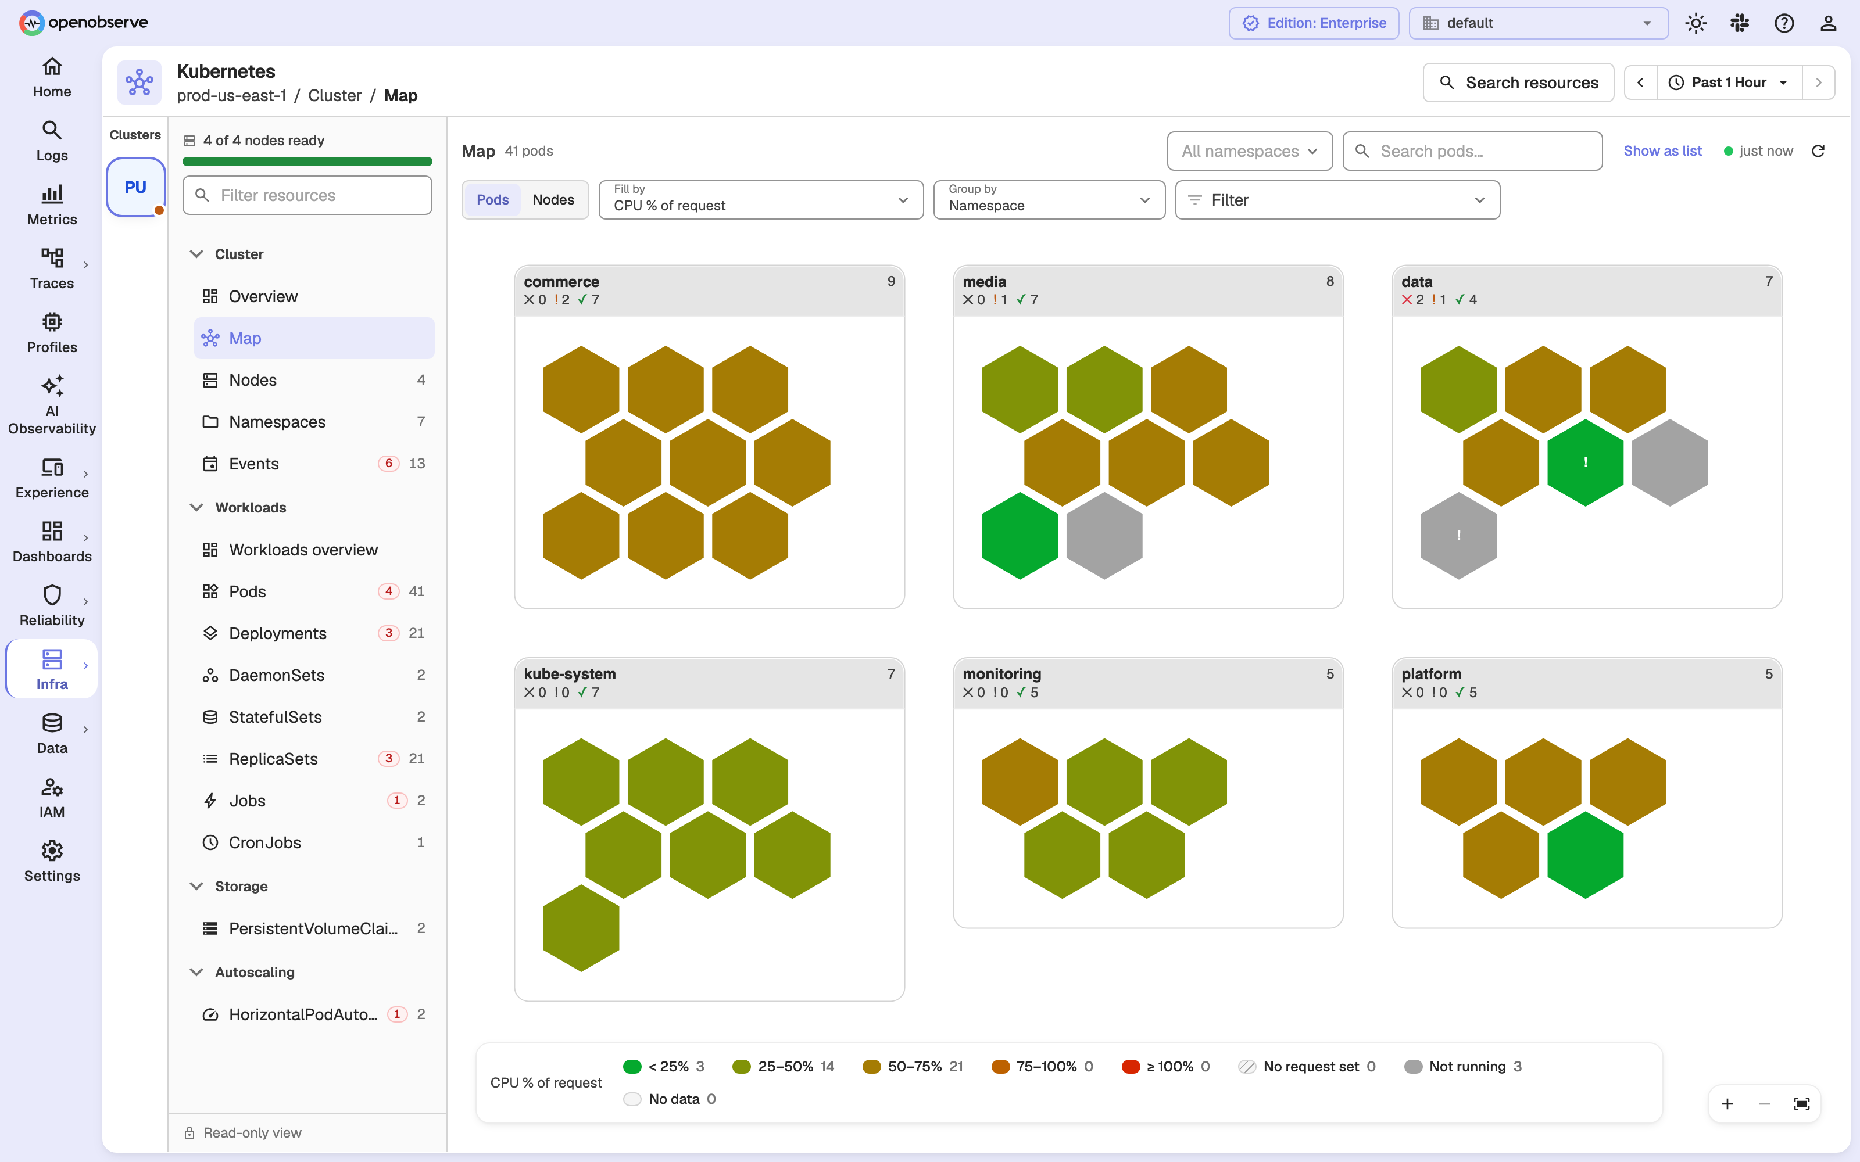Image resolution: width=1860 pixels, height=1162 pixels.
Task: Open the Events menu item
Action: pos(314,464)
